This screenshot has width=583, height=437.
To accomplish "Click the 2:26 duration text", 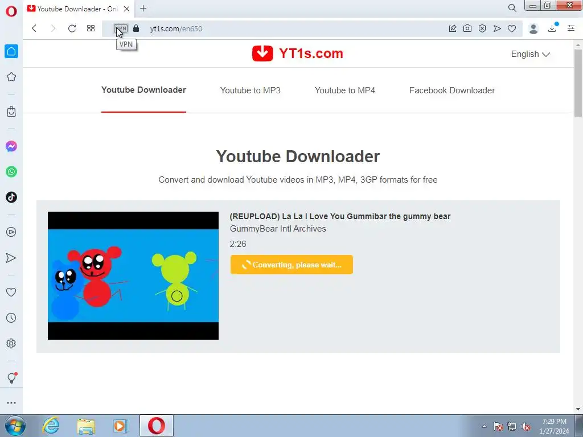I will click(238, 244).
